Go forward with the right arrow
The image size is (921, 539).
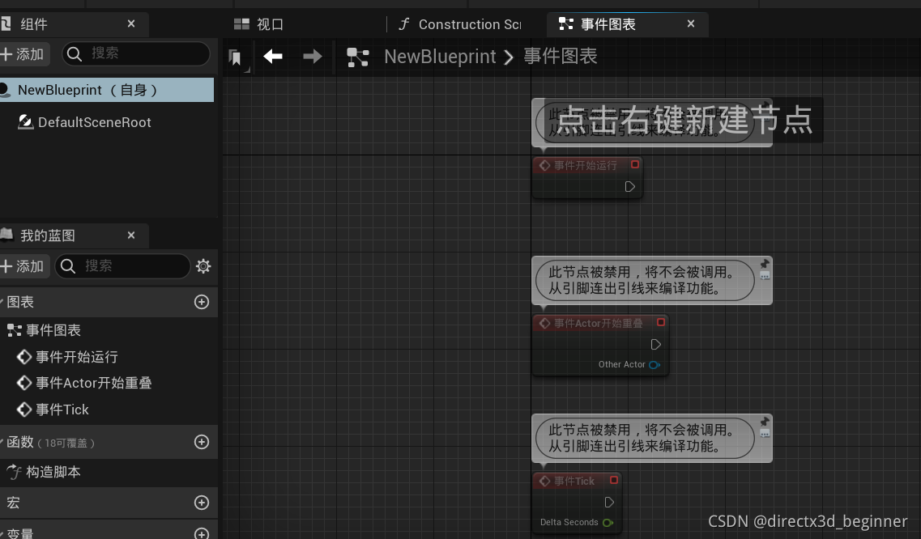[x=313, y=57]
